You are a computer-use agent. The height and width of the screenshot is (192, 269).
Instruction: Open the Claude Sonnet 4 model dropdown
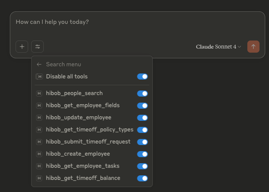pyautogui.click(x=218, y=47)
